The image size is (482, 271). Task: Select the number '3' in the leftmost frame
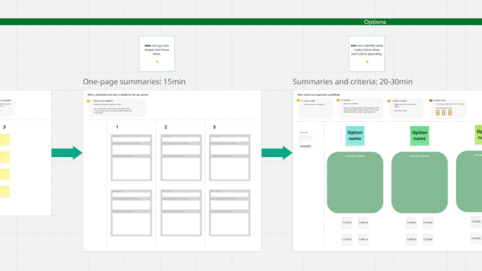click(x=4, y=127)
